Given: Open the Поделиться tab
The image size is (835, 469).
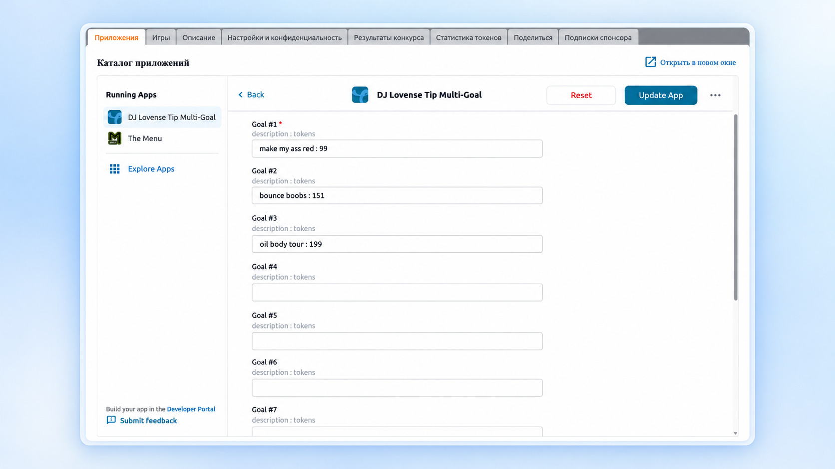Looking at the screenshot, I should [533, 37].
